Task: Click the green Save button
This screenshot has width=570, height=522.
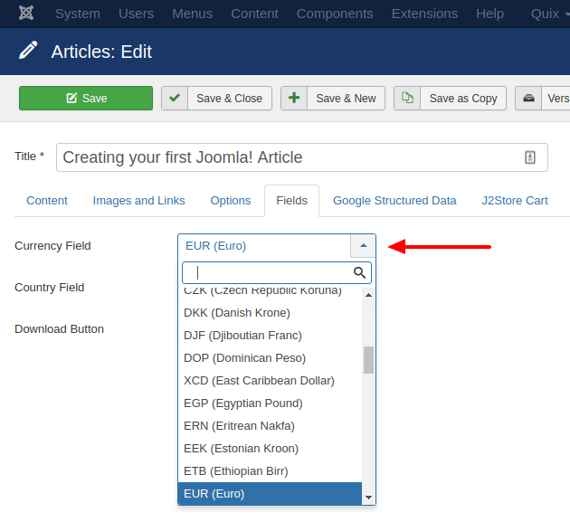Action: tap(86, 98)
